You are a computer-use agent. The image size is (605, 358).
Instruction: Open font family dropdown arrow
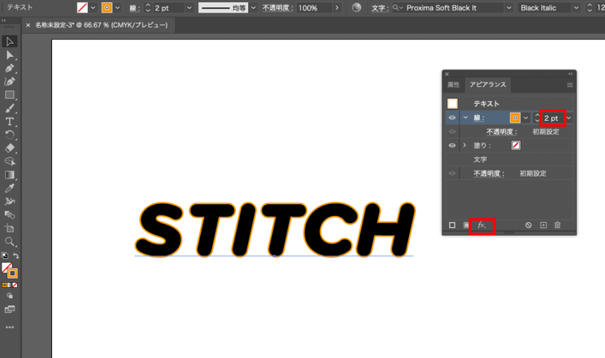click(509, 8)
